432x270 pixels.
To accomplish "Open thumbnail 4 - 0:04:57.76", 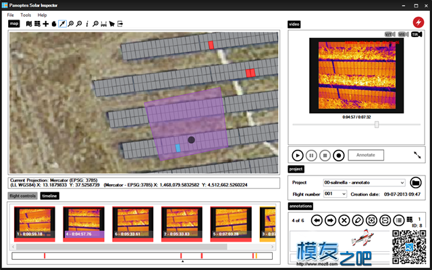I will click(84, 224).
